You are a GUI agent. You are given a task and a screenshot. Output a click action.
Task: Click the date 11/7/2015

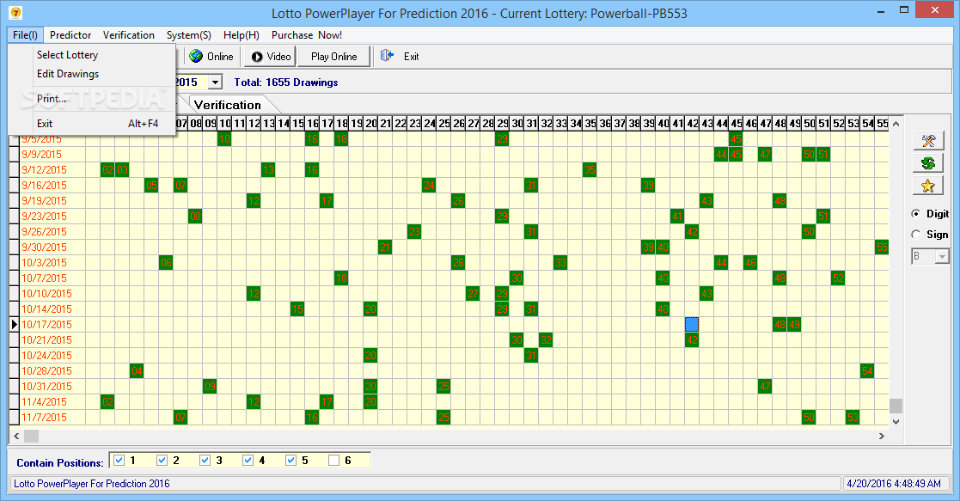(44, 417)
